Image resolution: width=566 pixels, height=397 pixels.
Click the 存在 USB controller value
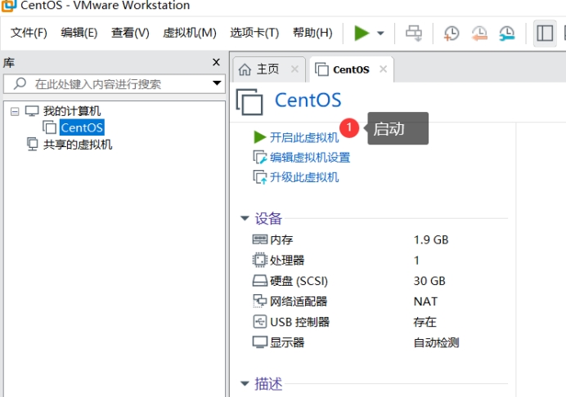(424, 322)
